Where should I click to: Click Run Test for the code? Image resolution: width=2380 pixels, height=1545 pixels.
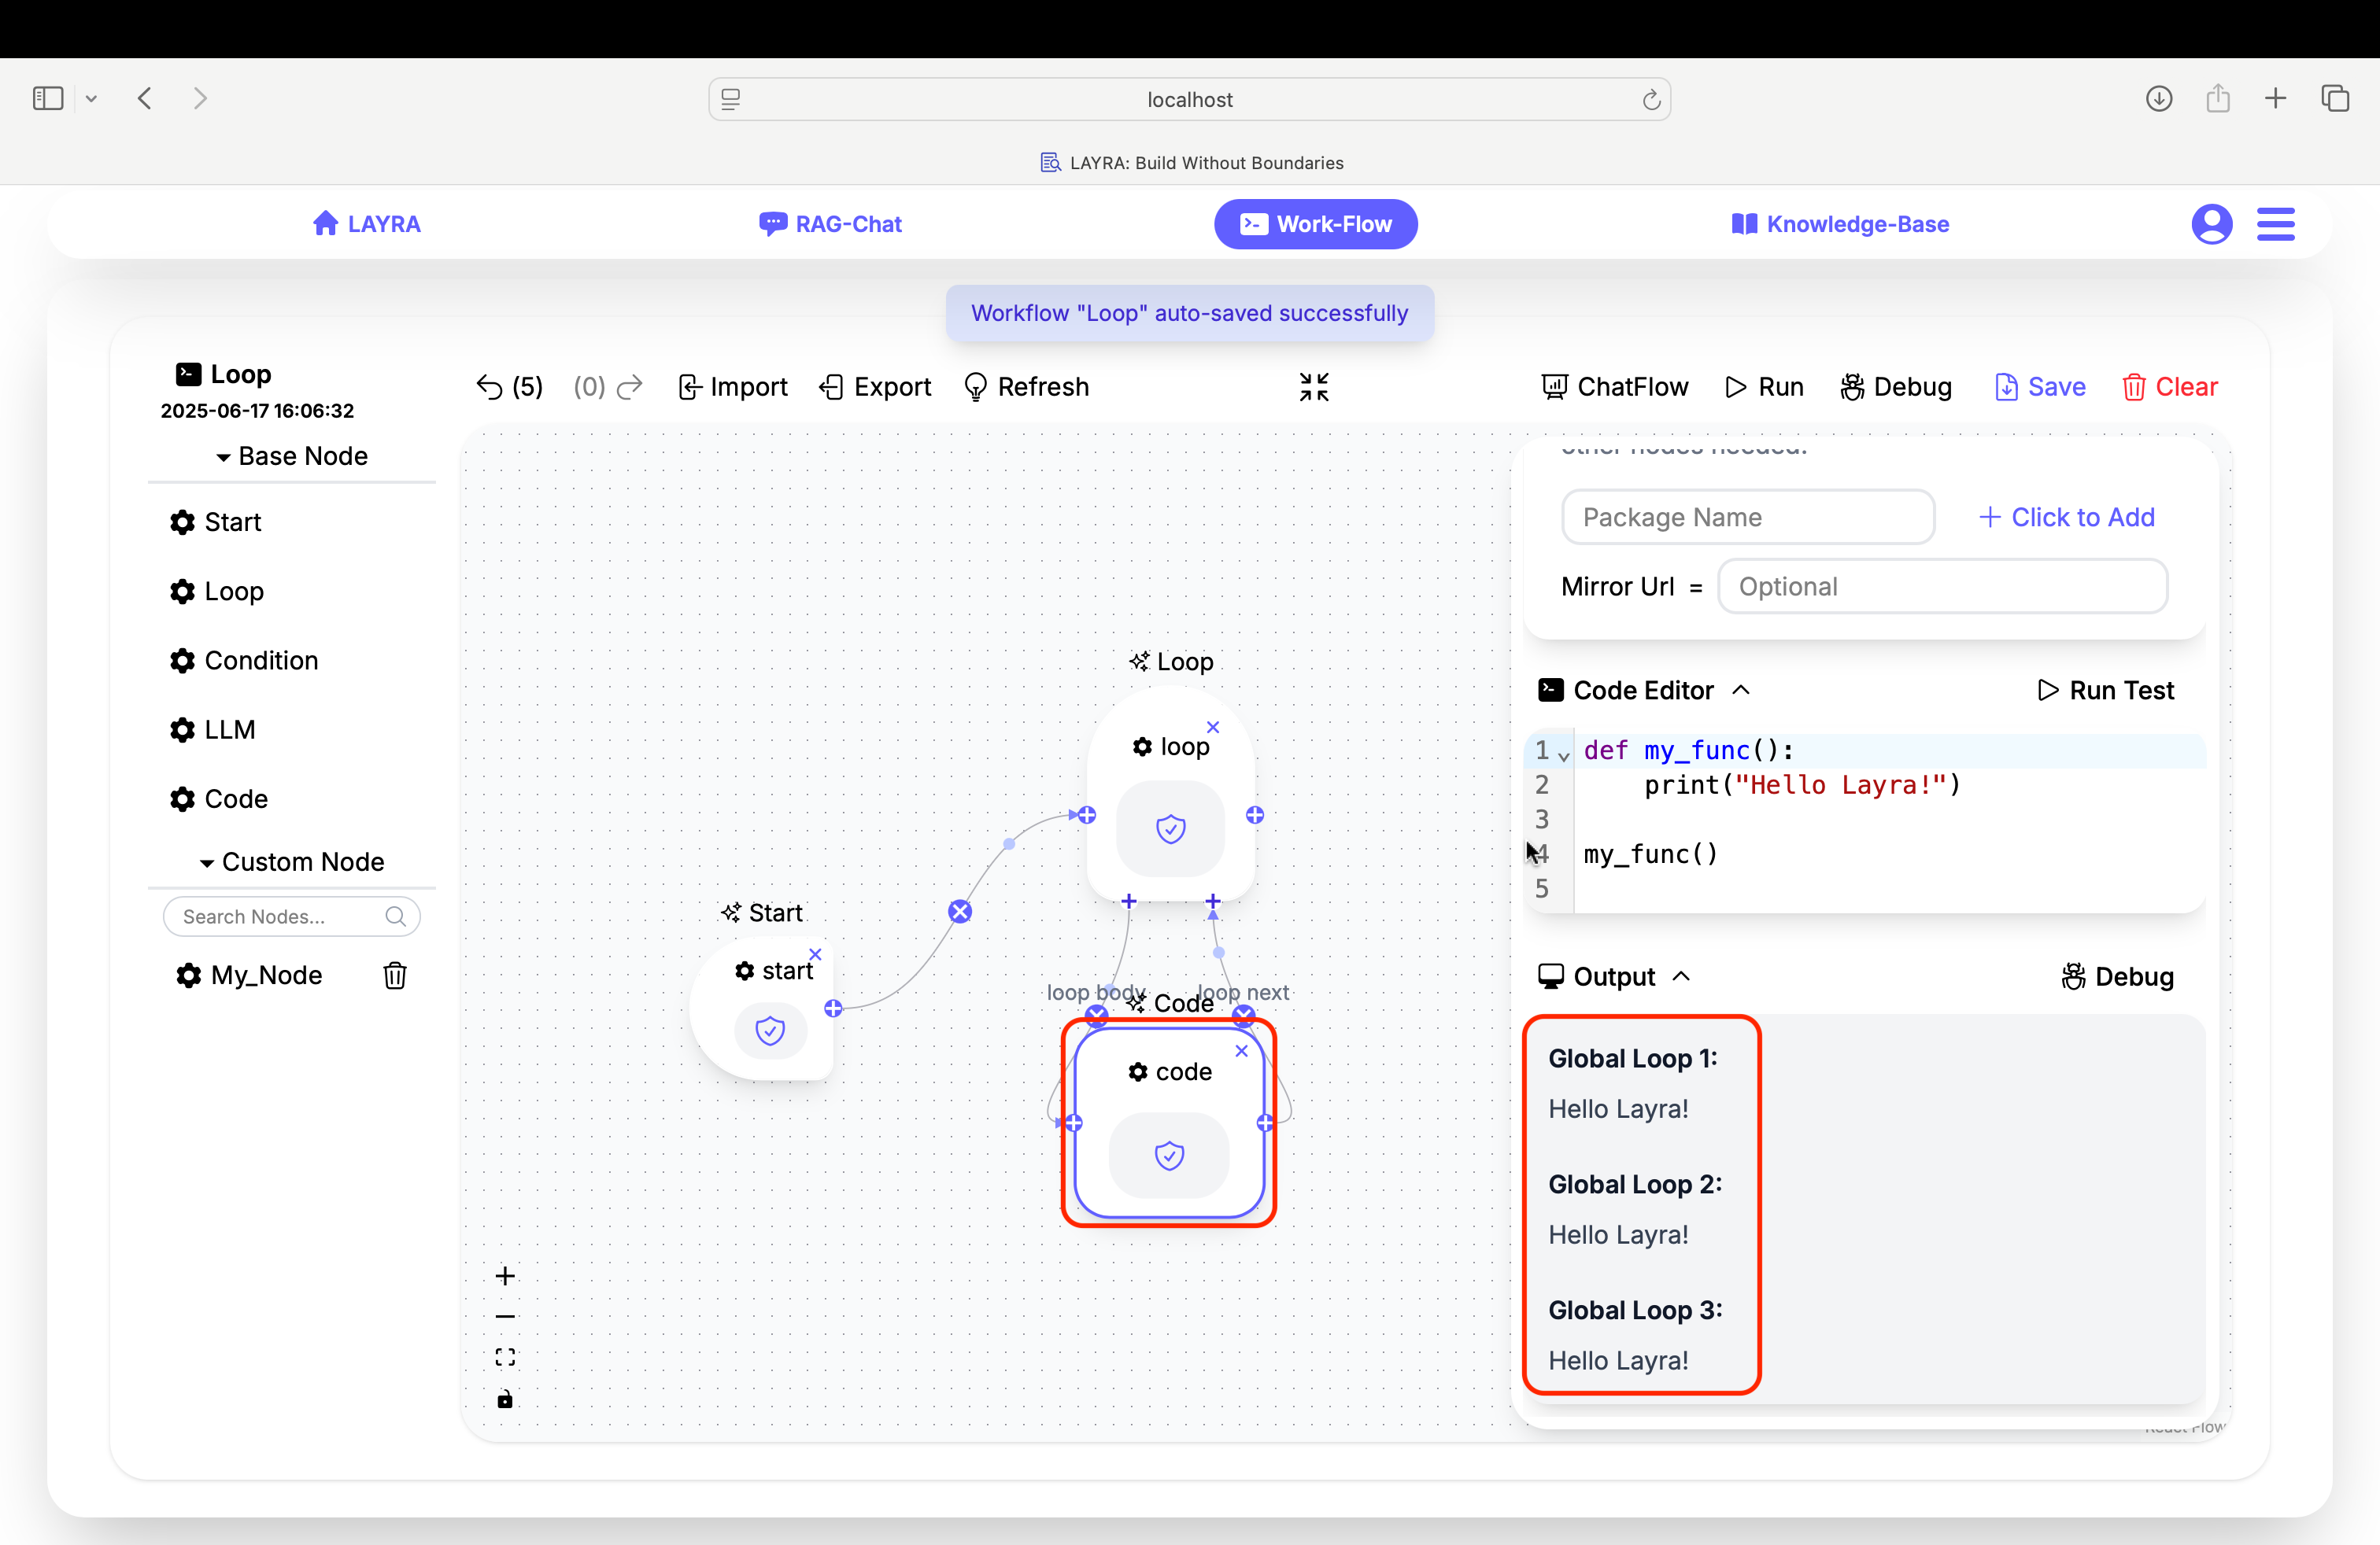point(2105,690)
